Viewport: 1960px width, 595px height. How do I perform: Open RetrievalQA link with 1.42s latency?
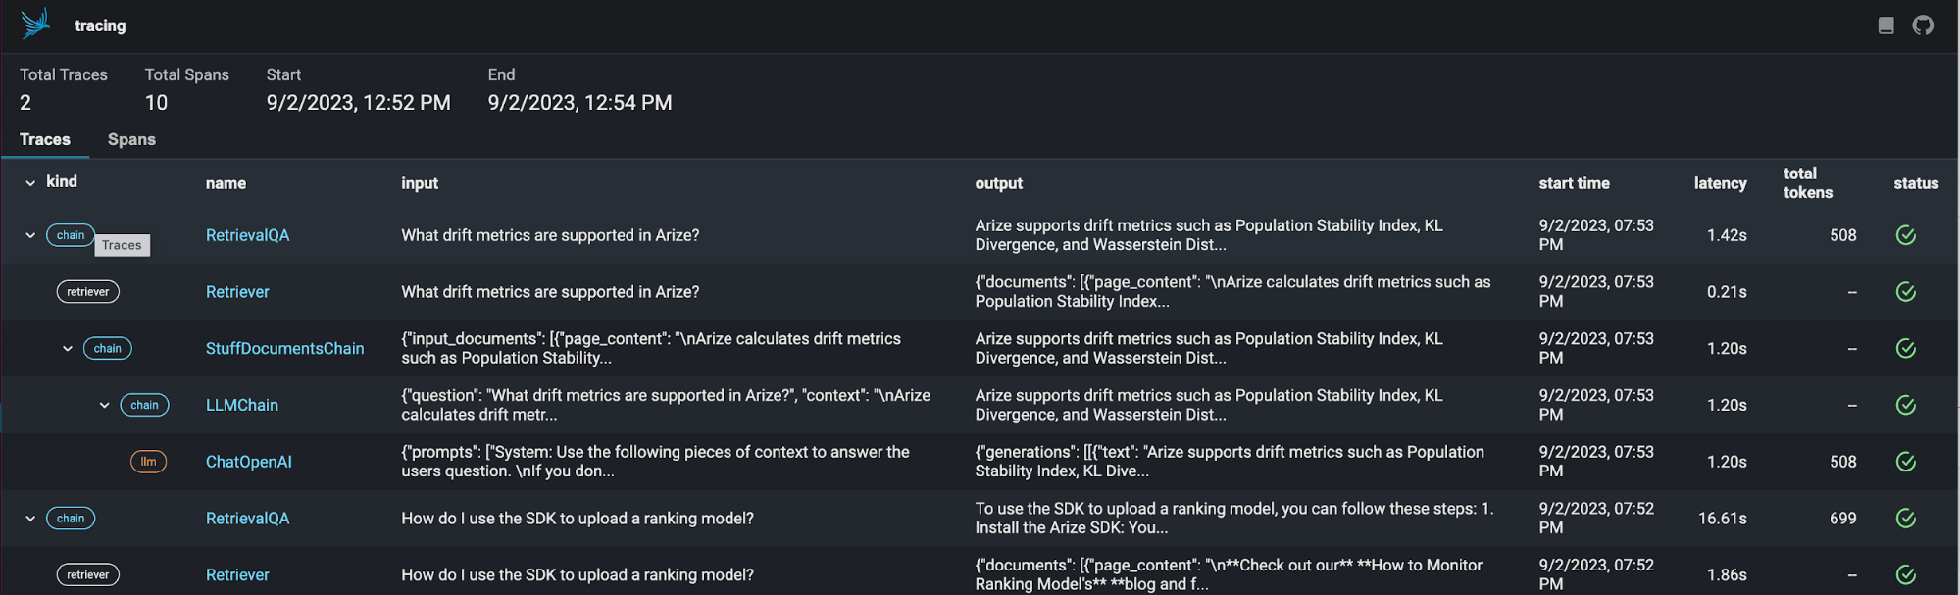(247, 235)
